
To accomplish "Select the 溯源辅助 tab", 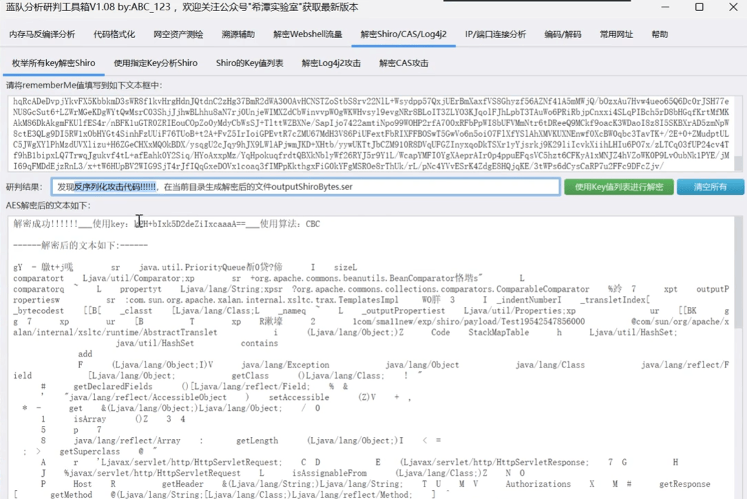I will (238, 34).
